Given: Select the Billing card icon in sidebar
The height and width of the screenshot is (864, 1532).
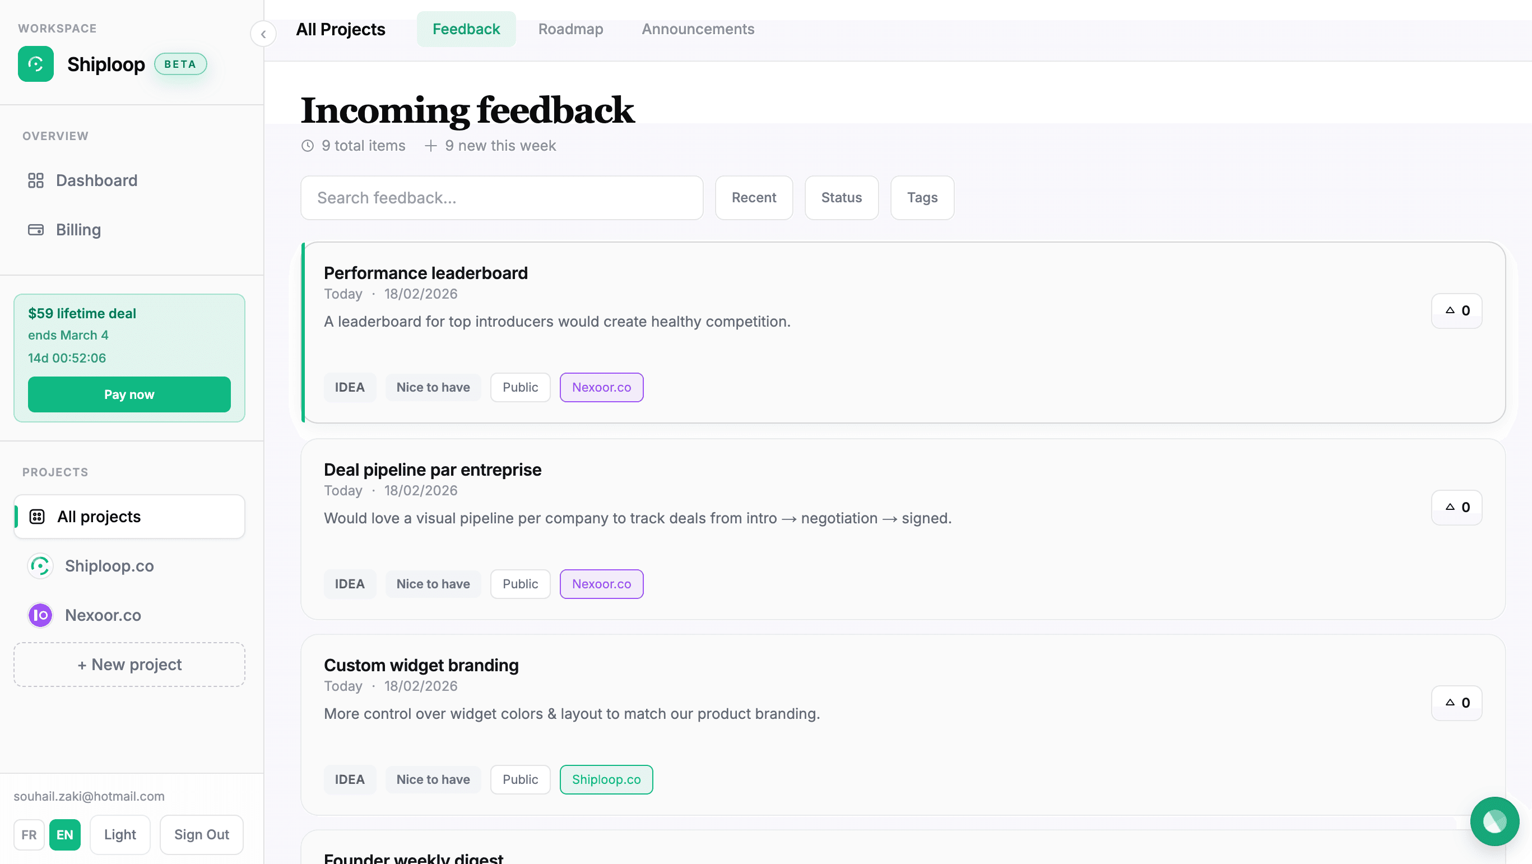Looking at the screenshot, I should (36, 230).
